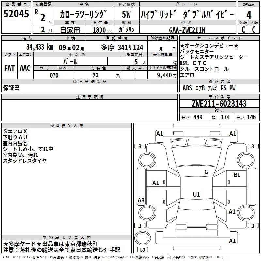This screenshot has width=261, height=261.
Task: Click the G mark on the windshield diagram
Action: (206, 172)
